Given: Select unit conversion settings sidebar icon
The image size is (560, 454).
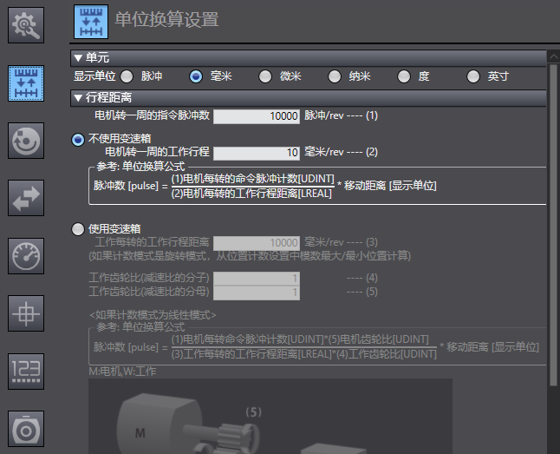Looking at the screenshot, I should [x=26, y=83].
